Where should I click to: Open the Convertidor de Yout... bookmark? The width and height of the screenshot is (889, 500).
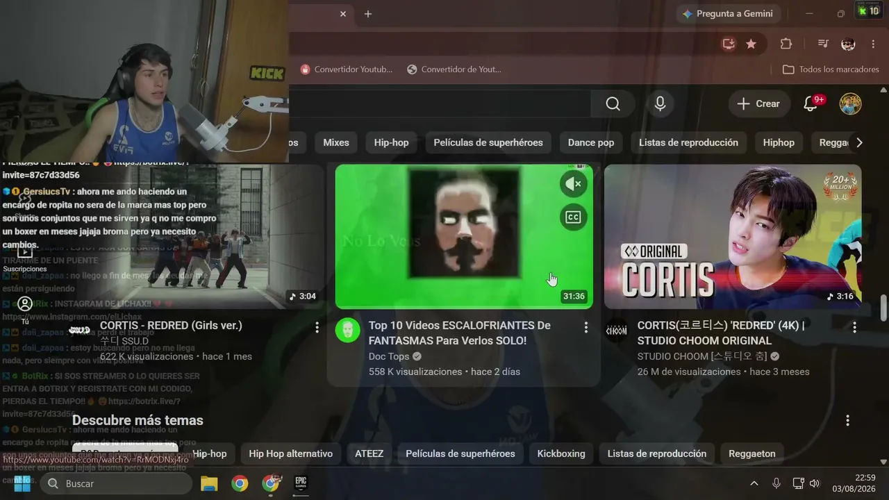click(454, 69)
